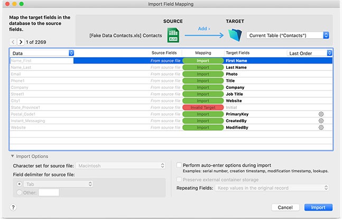Select the Tab delimiter radio button
Viewport: 342px width, 219px height.
[20, 184]
